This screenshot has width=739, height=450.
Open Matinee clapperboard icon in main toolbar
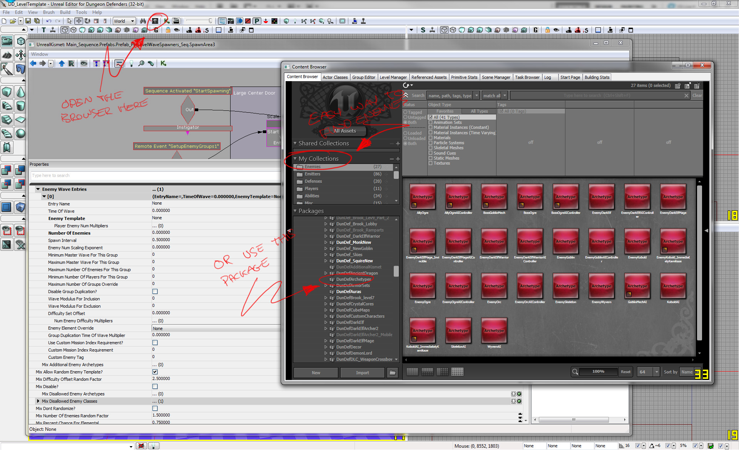tap(176, 21)
